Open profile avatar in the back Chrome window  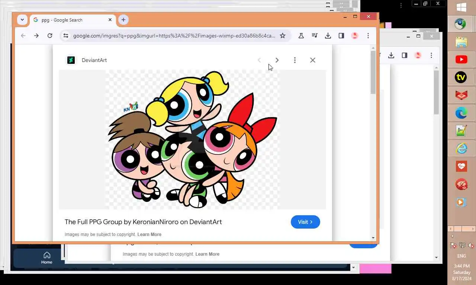418,55
